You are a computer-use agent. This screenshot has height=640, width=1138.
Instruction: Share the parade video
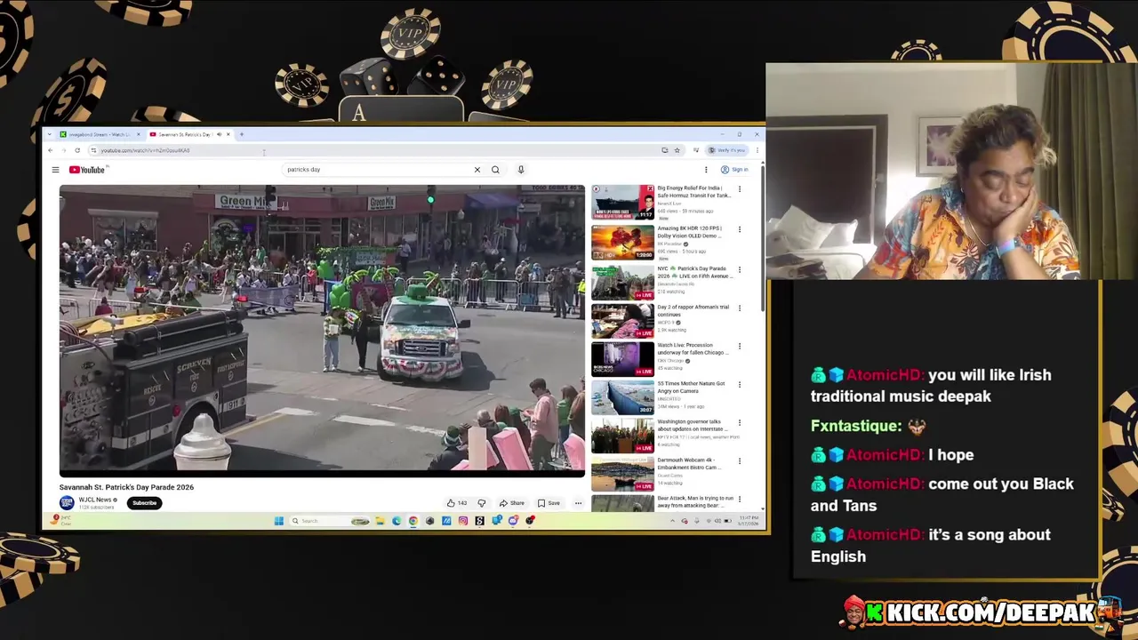pos(511,503)
